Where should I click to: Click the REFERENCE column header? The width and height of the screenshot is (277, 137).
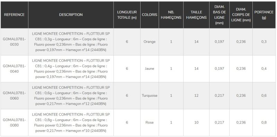(14, 15)
